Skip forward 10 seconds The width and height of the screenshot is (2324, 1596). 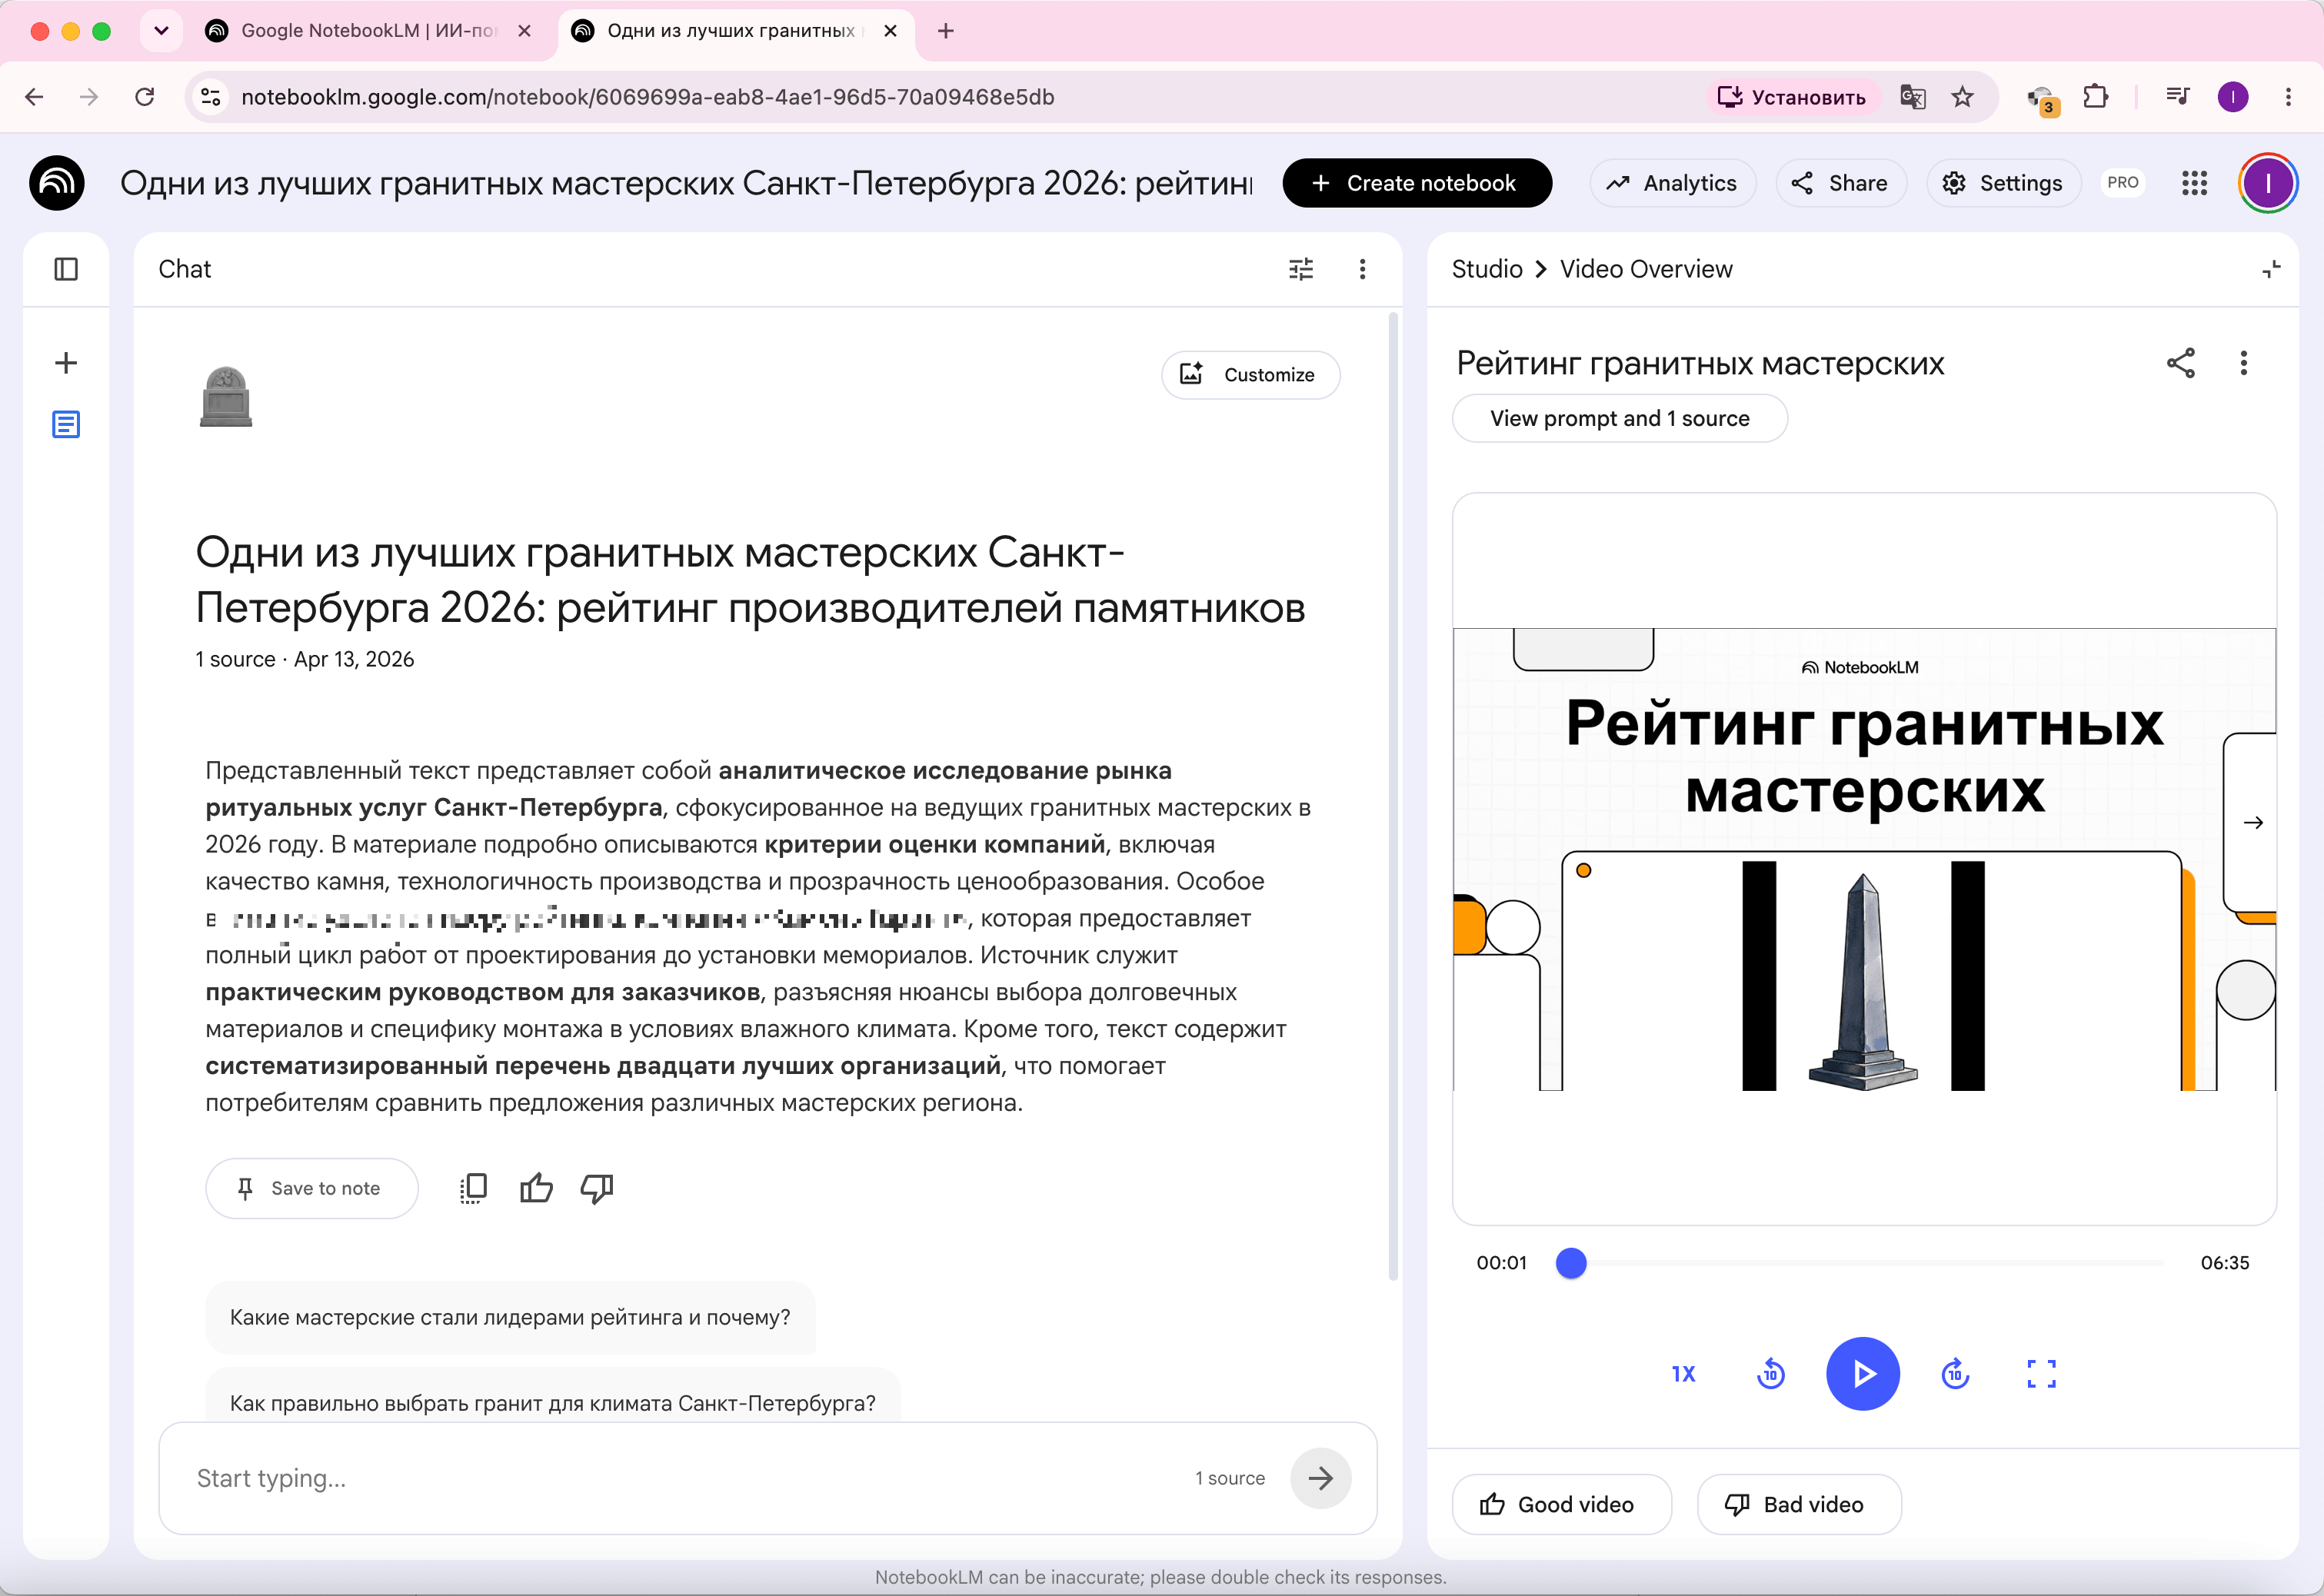[1955, 1374]
